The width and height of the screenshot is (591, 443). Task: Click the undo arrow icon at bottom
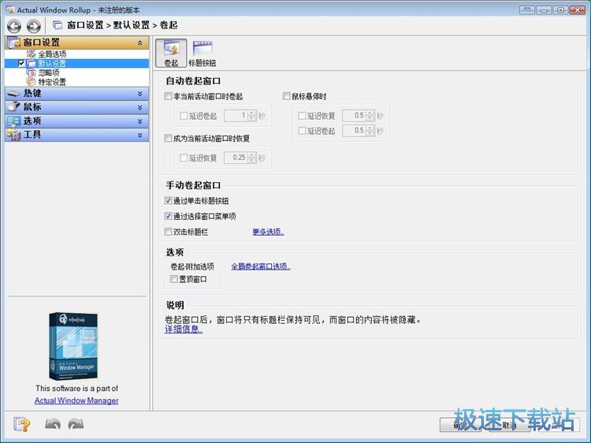tap(53, 424)
